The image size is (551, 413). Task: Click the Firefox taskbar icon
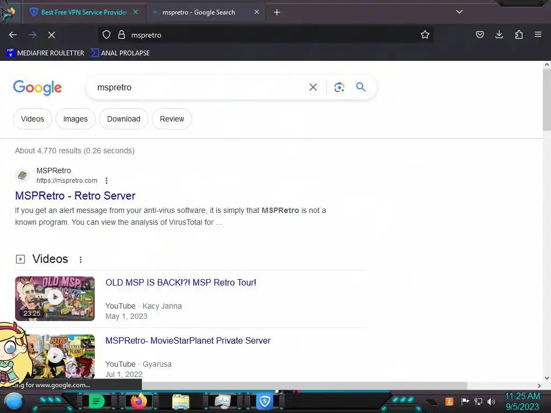coord(138,401)
